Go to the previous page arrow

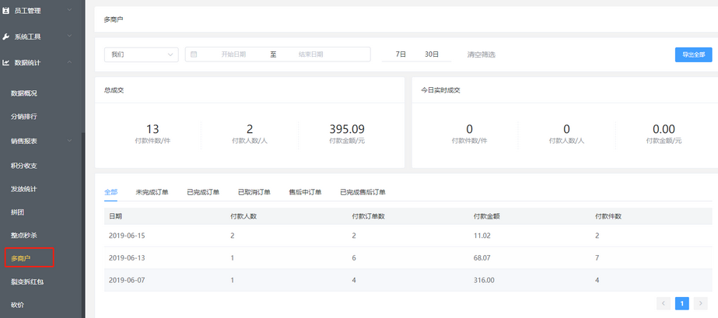click(x=664, y=303)
